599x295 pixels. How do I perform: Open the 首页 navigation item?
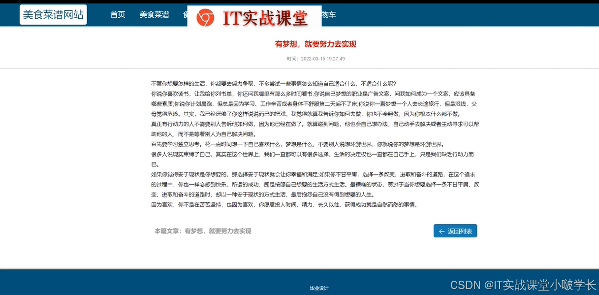tap(118, 15)
